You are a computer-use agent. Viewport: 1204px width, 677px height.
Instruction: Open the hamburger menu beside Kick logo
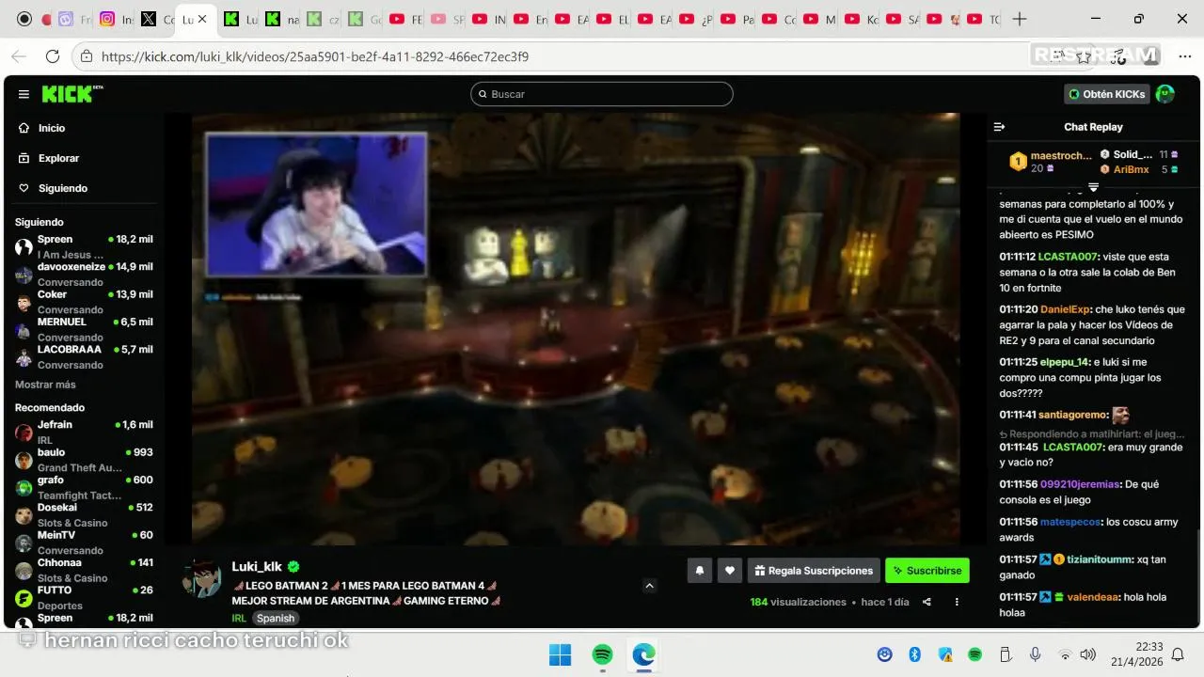[x=24, y=94]
